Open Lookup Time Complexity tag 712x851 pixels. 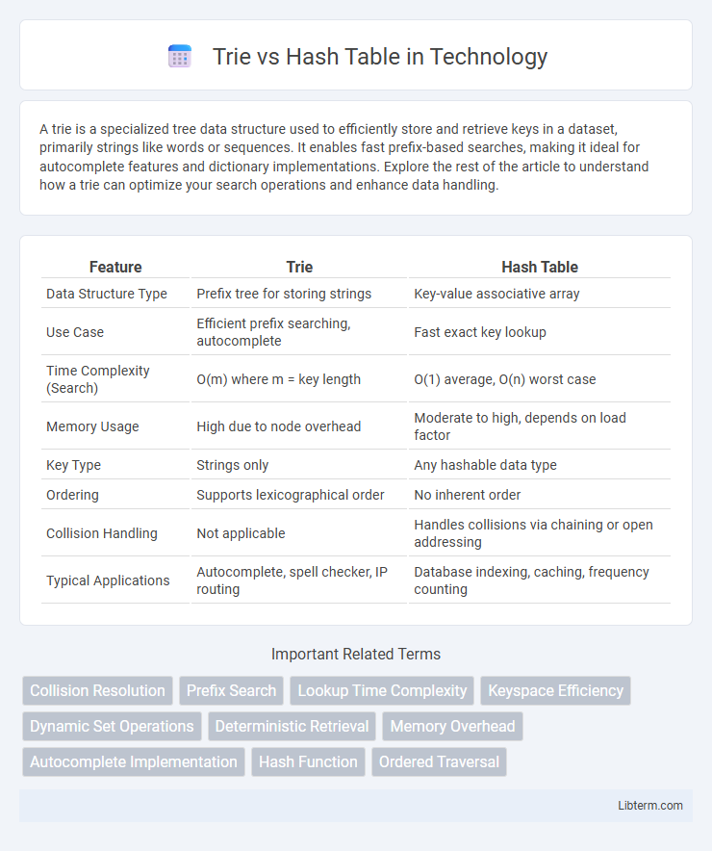(x=382, y=690)
